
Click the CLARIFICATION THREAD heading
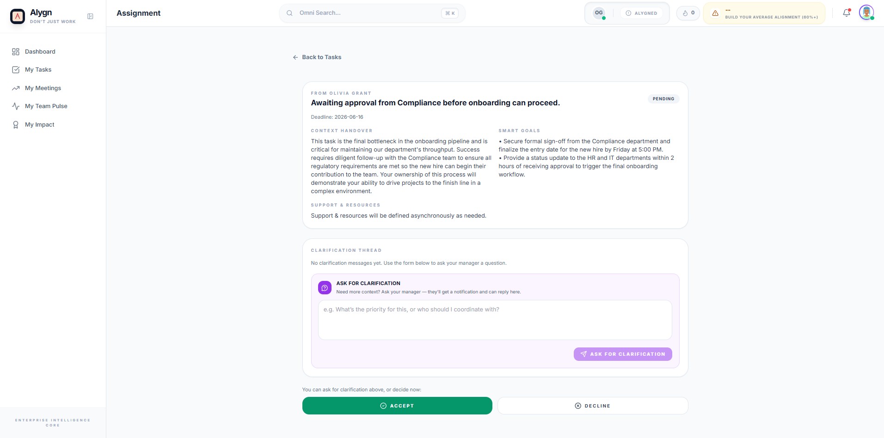[x=346, y=250]
